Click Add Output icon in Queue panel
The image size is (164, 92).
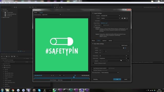[x=57, y=7]
